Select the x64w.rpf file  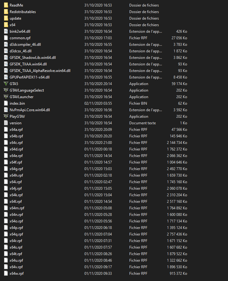point(17,273)
